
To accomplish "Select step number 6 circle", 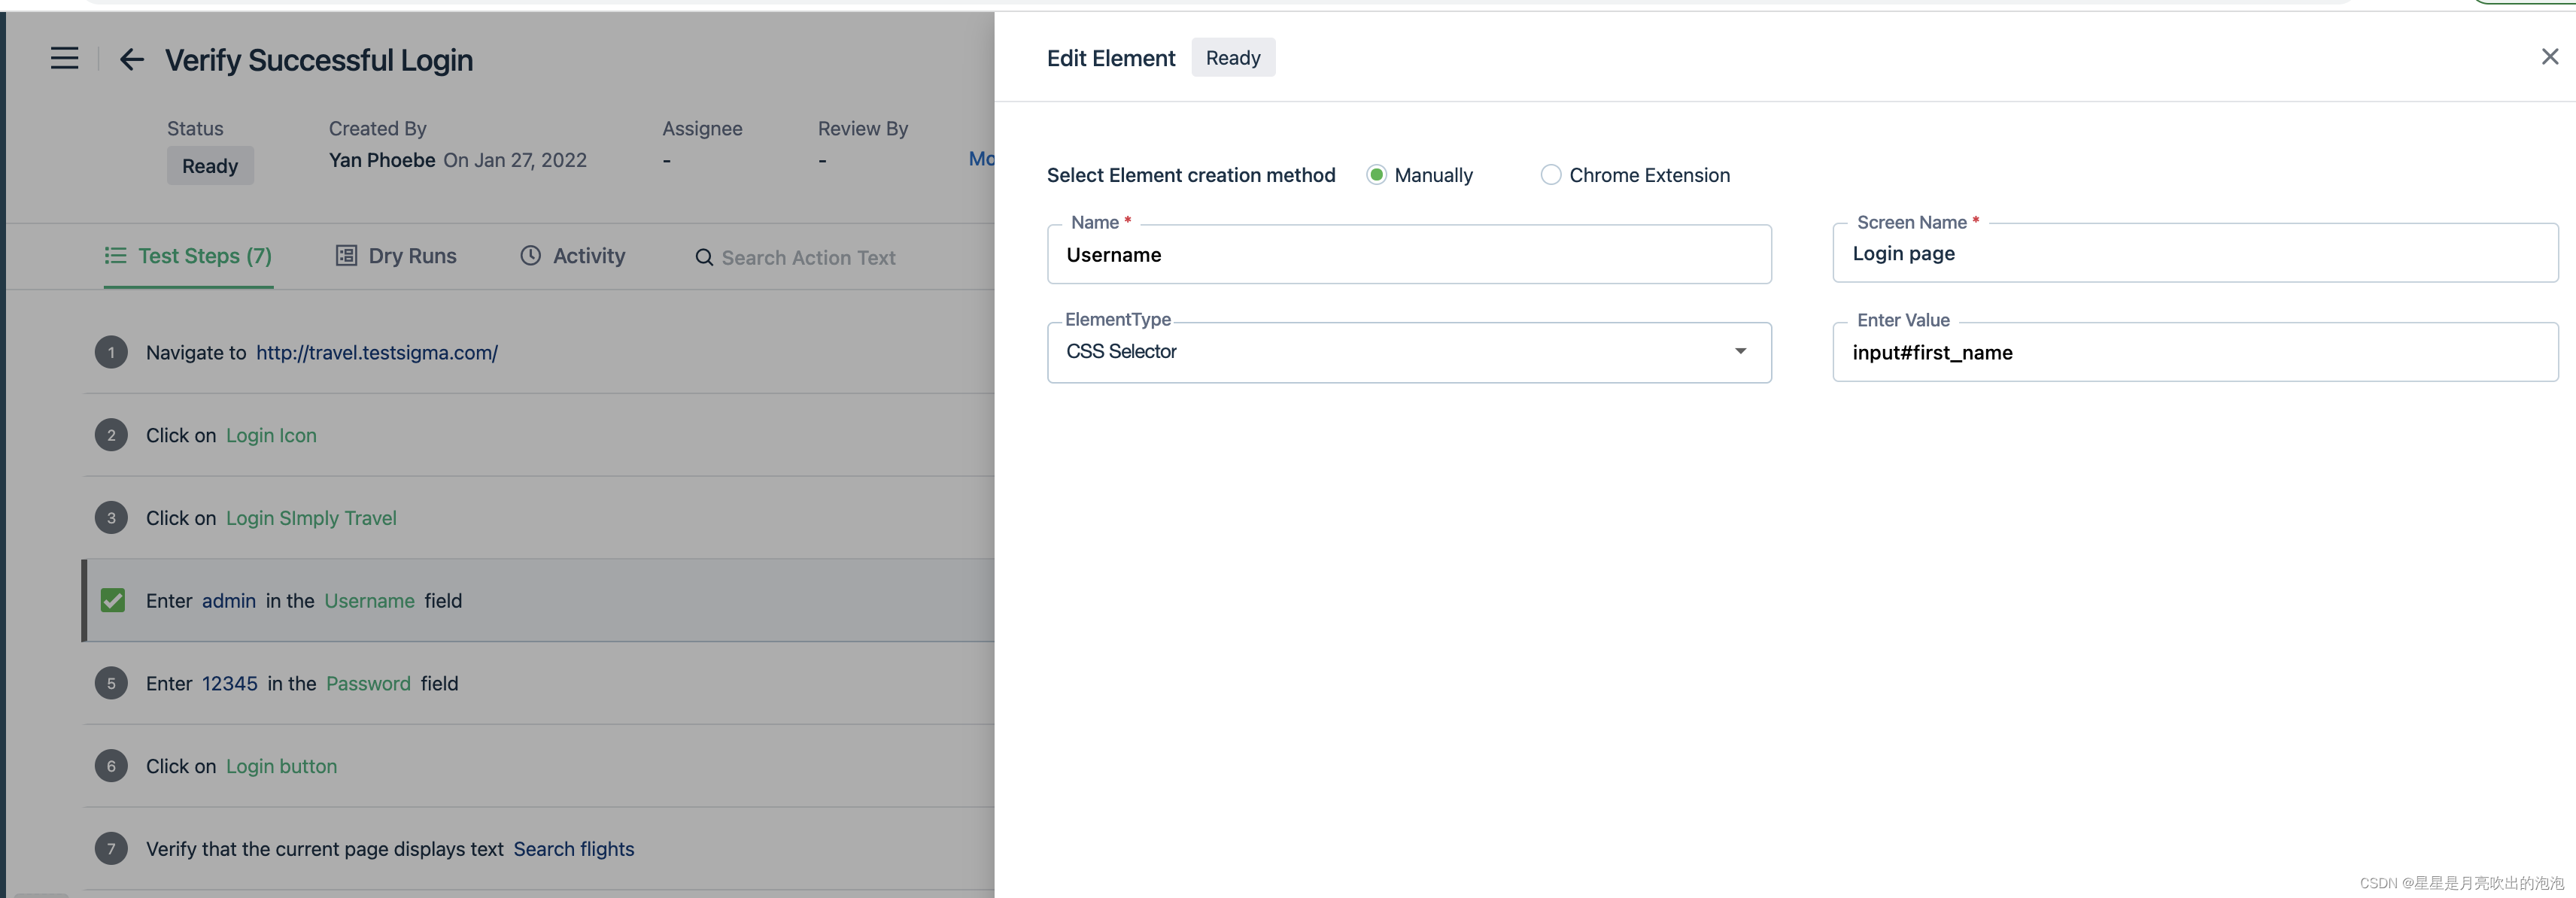I will tap(111, 766).
